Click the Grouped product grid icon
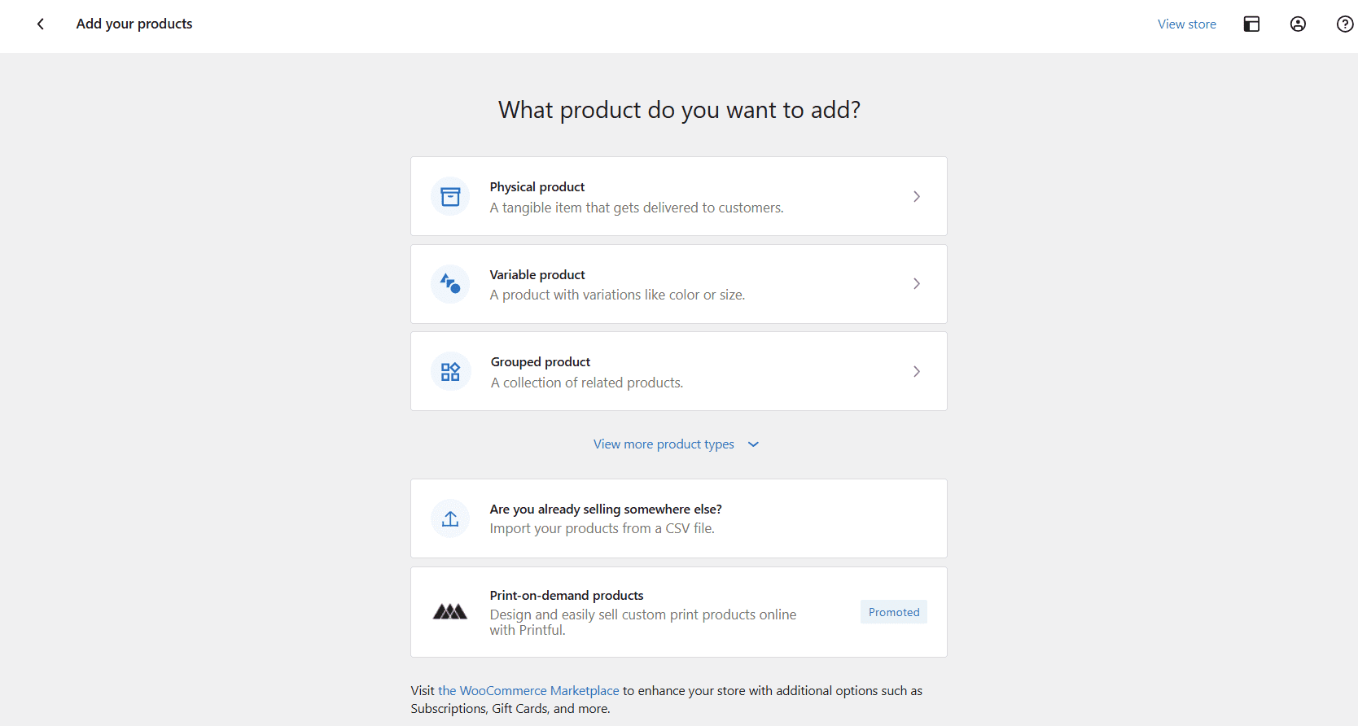Viewport: 1358px width, 726px height. [x=450, y=372]
